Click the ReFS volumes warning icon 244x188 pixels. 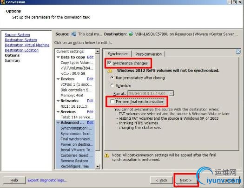pos(110,71)
